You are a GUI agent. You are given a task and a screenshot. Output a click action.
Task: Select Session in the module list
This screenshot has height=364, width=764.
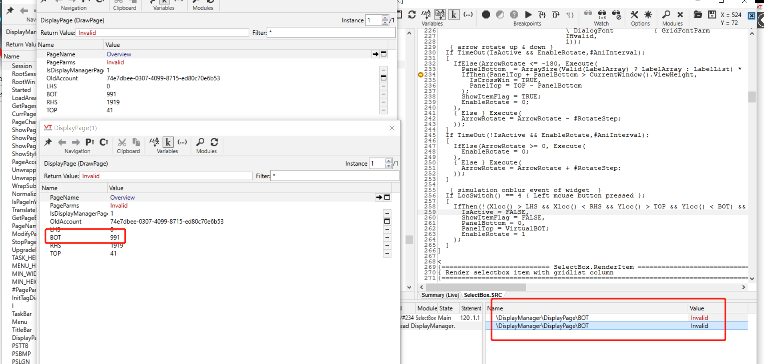click(22, 66)
